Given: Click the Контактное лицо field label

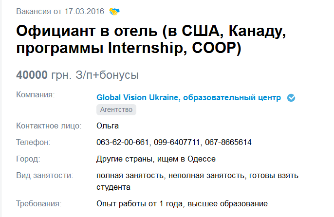Looking at the screenshot, I should click(x=48, y=126).
